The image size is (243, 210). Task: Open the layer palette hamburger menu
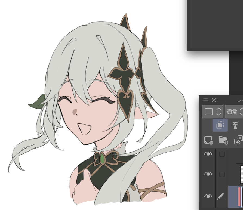click(206, 100)
